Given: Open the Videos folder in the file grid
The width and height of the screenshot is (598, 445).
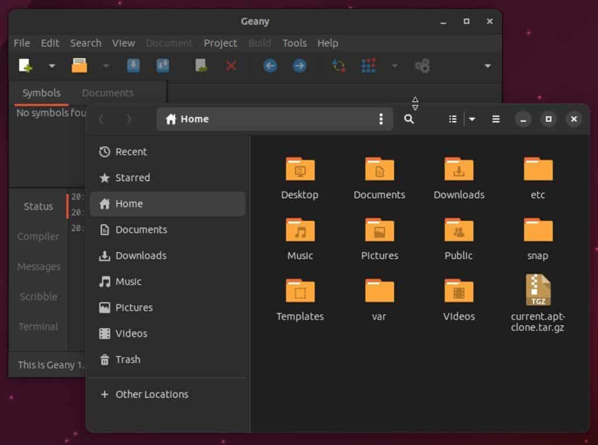Looking at the screenshot, I should 459,300.
